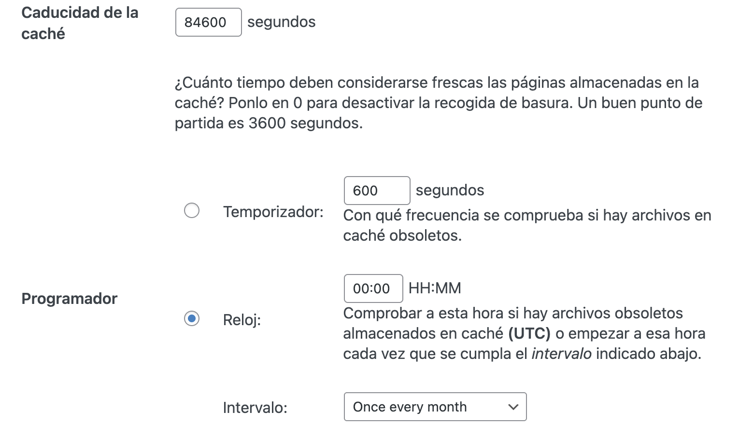Click "segundos" beside the 600 field

coord(450,190)
